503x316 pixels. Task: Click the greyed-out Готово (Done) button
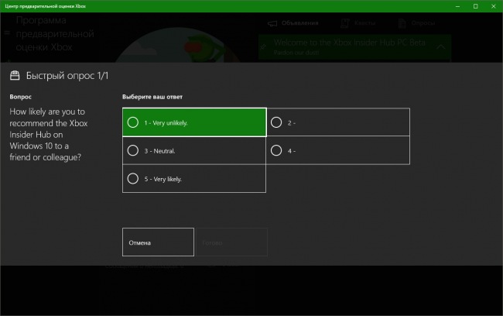coord(231,242)
